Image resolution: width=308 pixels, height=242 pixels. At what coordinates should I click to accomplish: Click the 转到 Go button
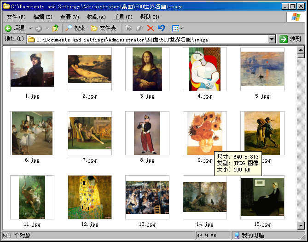click(291, 39)
